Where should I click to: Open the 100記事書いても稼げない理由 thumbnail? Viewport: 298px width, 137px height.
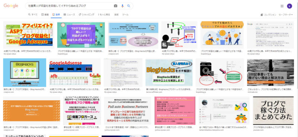click(270, 72)
